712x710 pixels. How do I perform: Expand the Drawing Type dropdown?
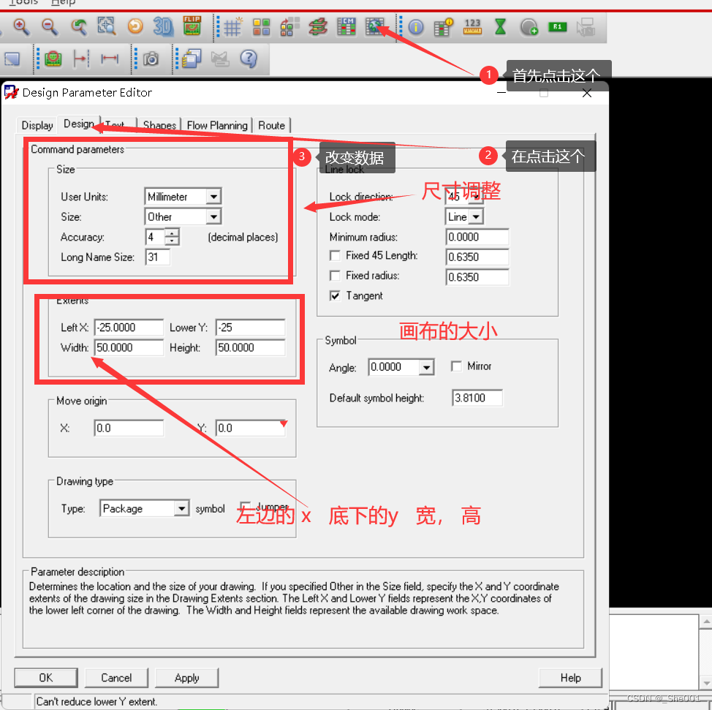pos(181,509)
